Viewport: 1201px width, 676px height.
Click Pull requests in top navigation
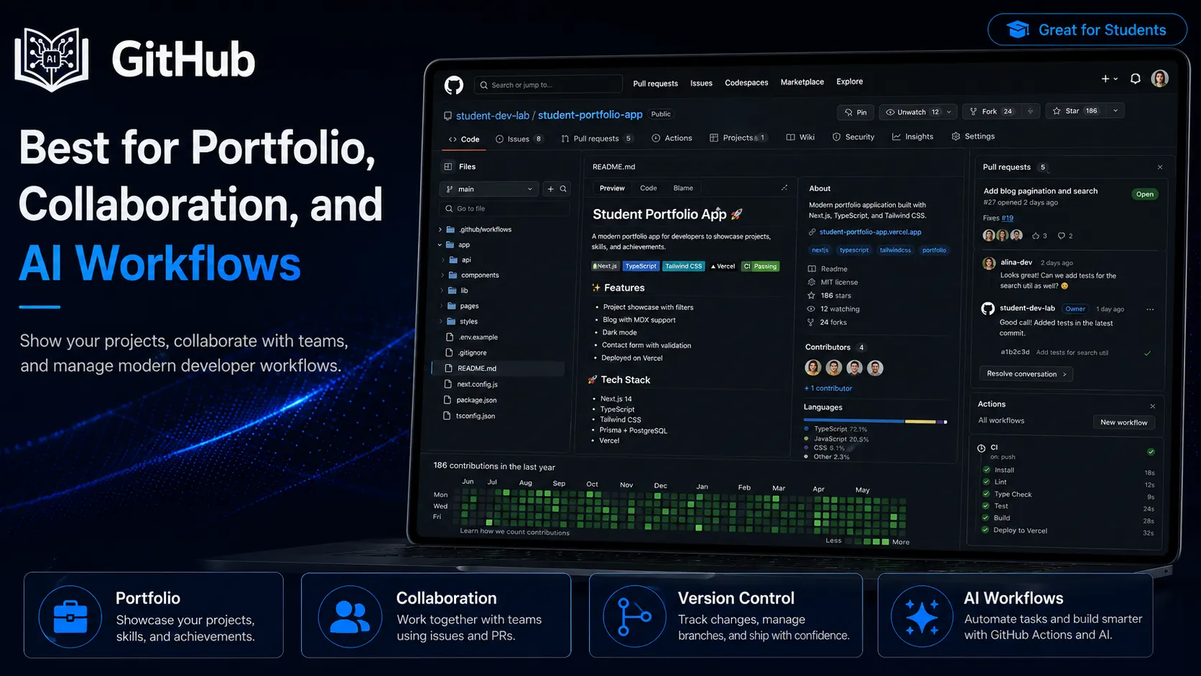pyautogui.click(x=655, y=84)
